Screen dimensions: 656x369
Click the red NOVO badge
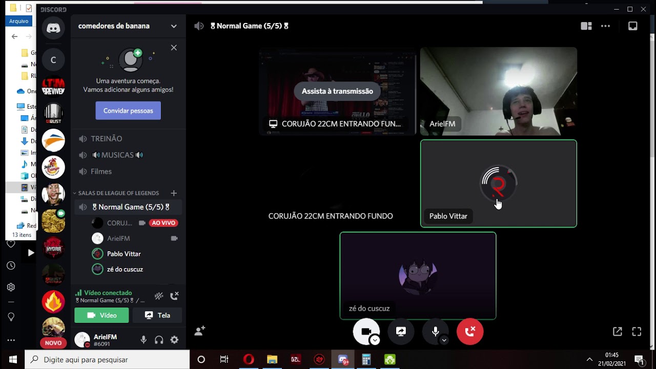[x=53, y=343]
